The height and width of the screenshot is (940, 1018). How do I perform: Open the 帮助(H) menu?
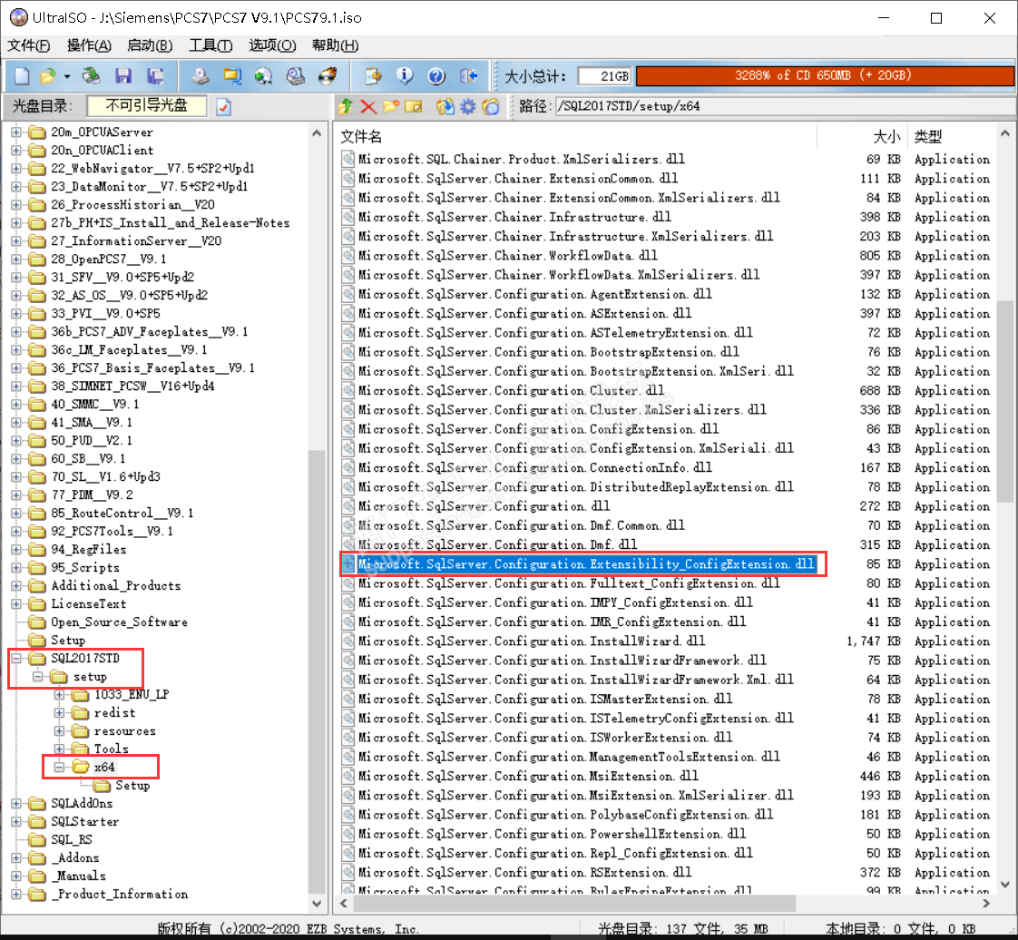pyautogui.click(x=335, y=45)
